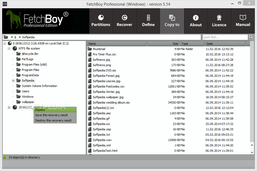Open the Define checklist tool
This screenshot has width=257, height=171.
pyautogui.click(x=148, y=21)
